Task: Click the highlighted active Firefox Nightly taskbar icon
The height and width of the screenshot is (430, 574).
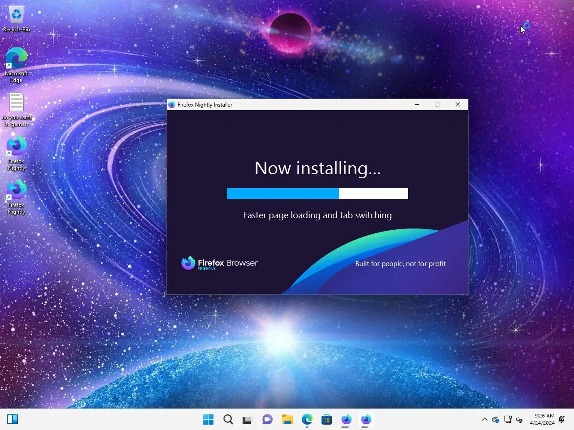Action: pyautogui.click(x=366, y=419)
